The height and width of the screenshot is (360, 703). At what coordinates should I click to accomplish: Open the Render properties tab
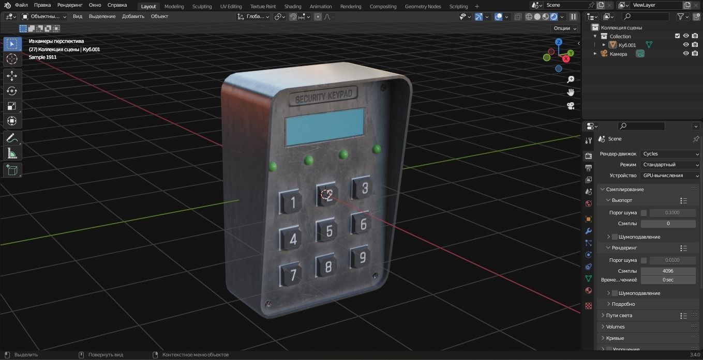point(588,155)
